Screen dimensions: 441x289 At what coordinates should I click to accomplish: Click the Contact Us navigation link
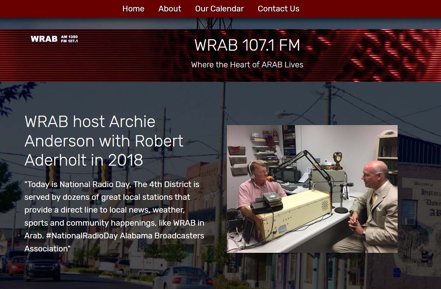click(x=278, y=9)
